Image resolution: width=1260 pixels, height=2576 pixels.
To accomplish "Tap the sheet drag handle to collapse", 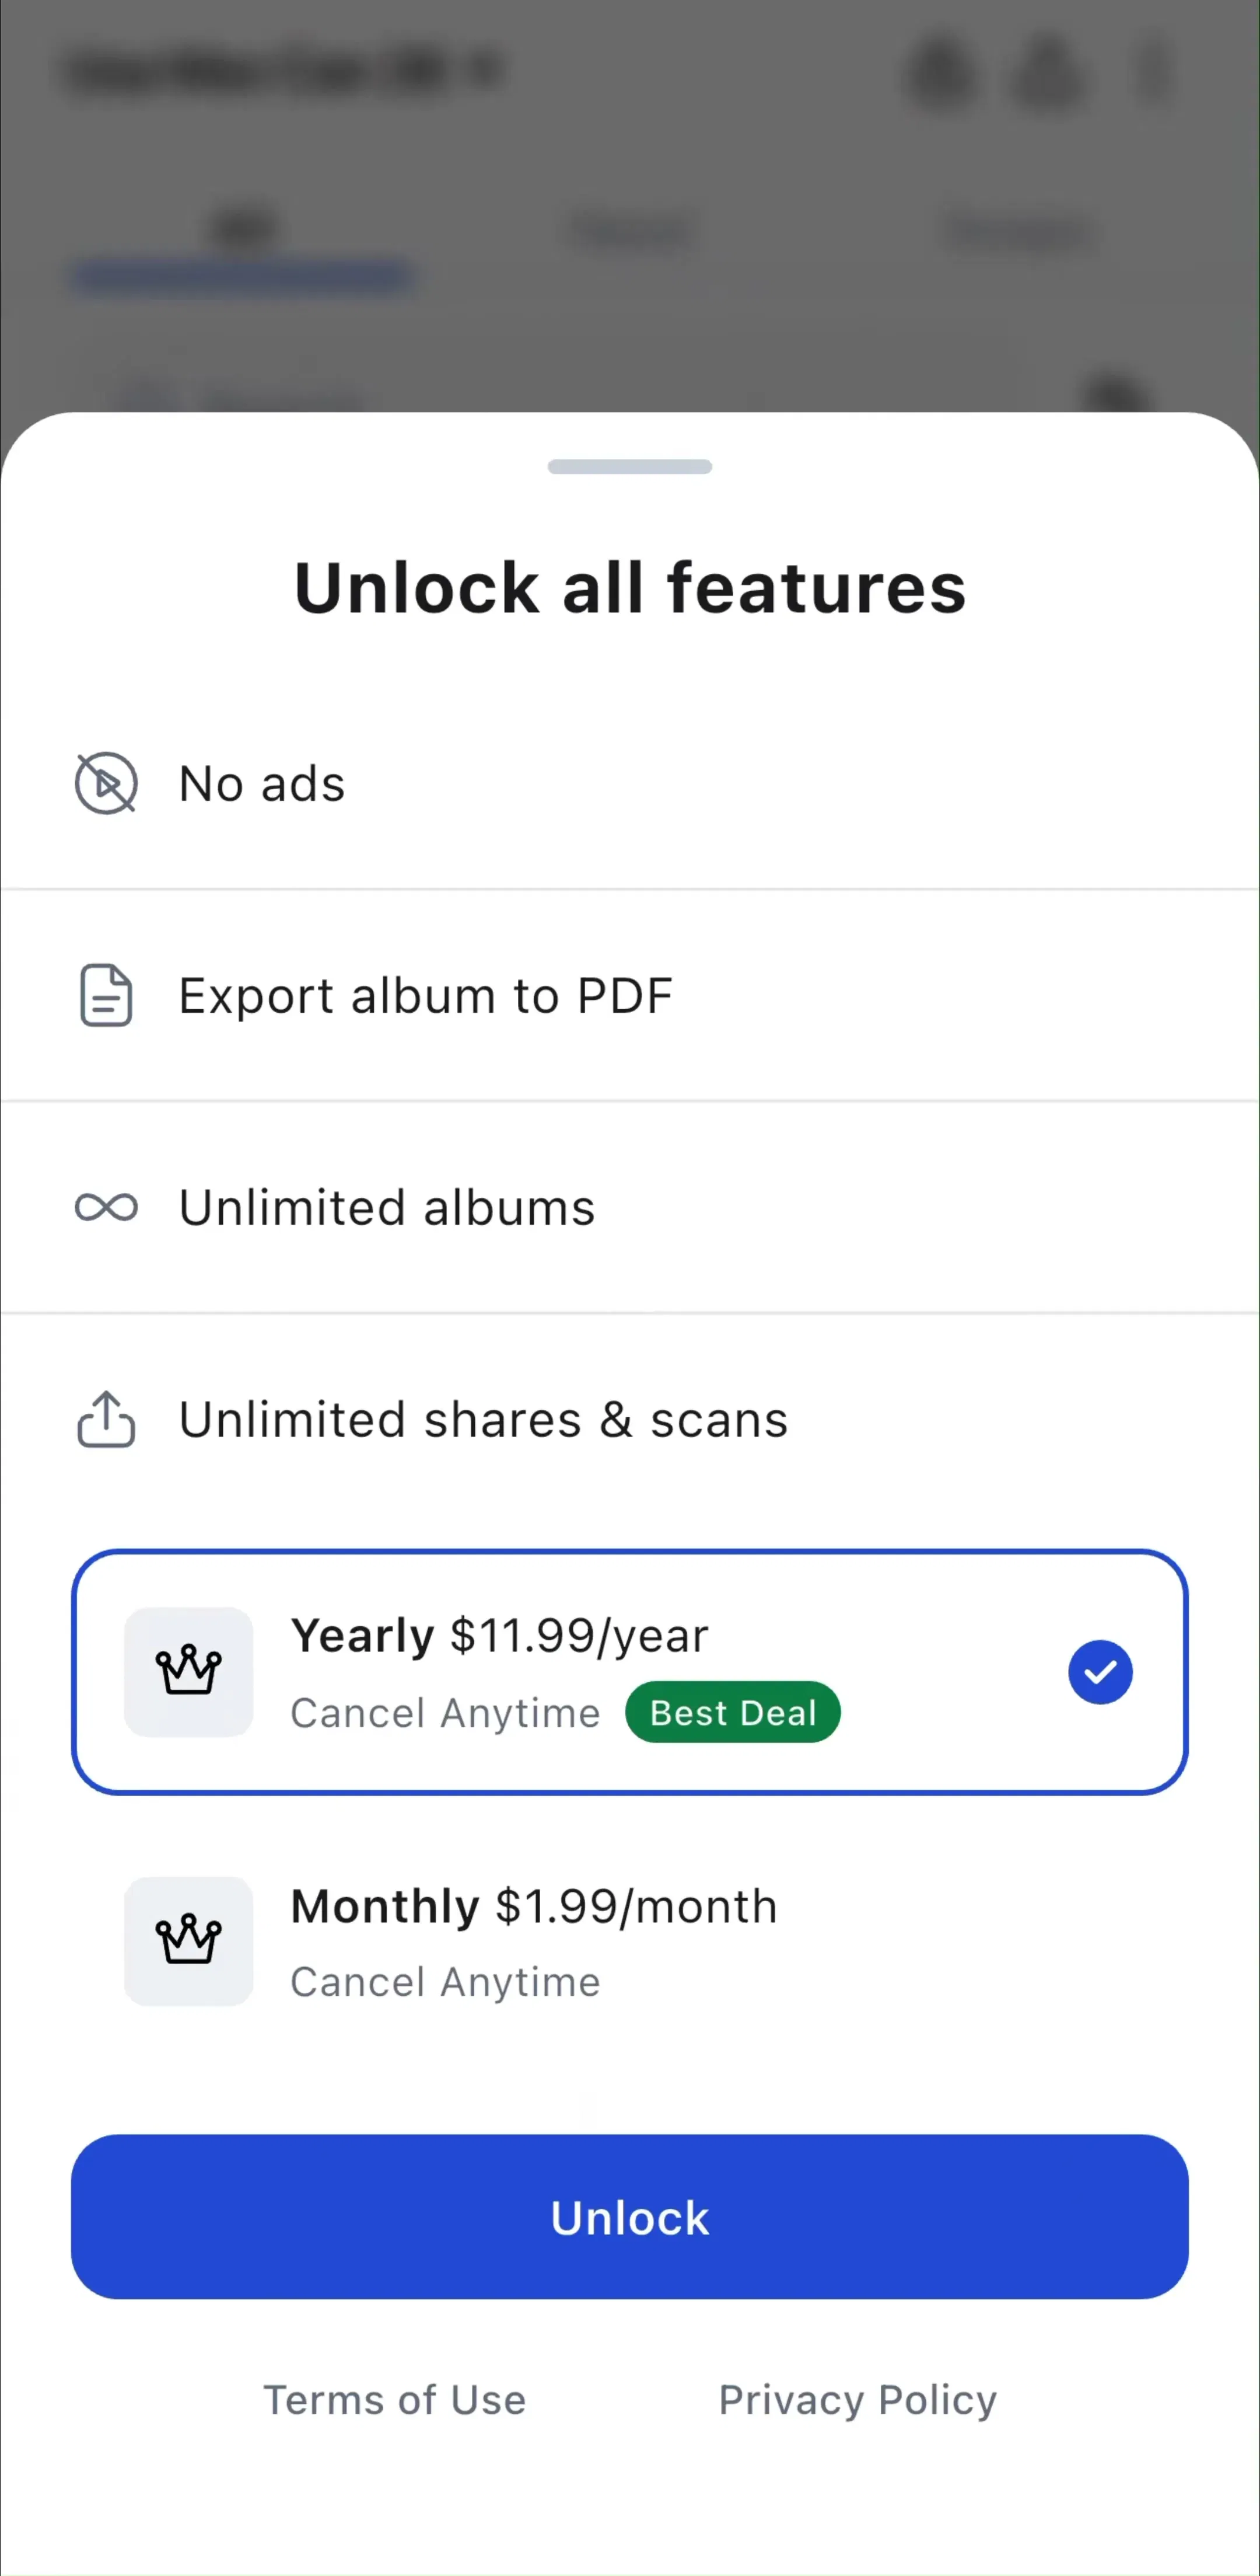I will (629, 467).
